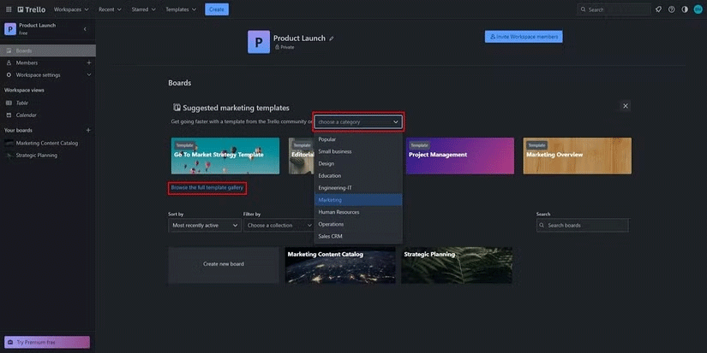This screenshot has width=707, height=353.
Task: Collapse the sidebar with arrow icon
Action: click(85, 29)
